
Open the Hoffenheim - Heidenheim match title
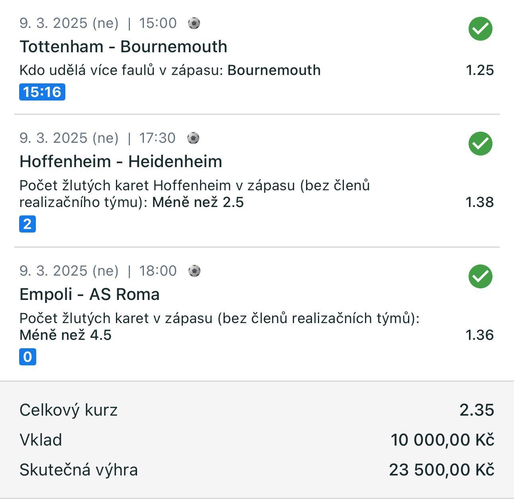(x=121, y=162)
